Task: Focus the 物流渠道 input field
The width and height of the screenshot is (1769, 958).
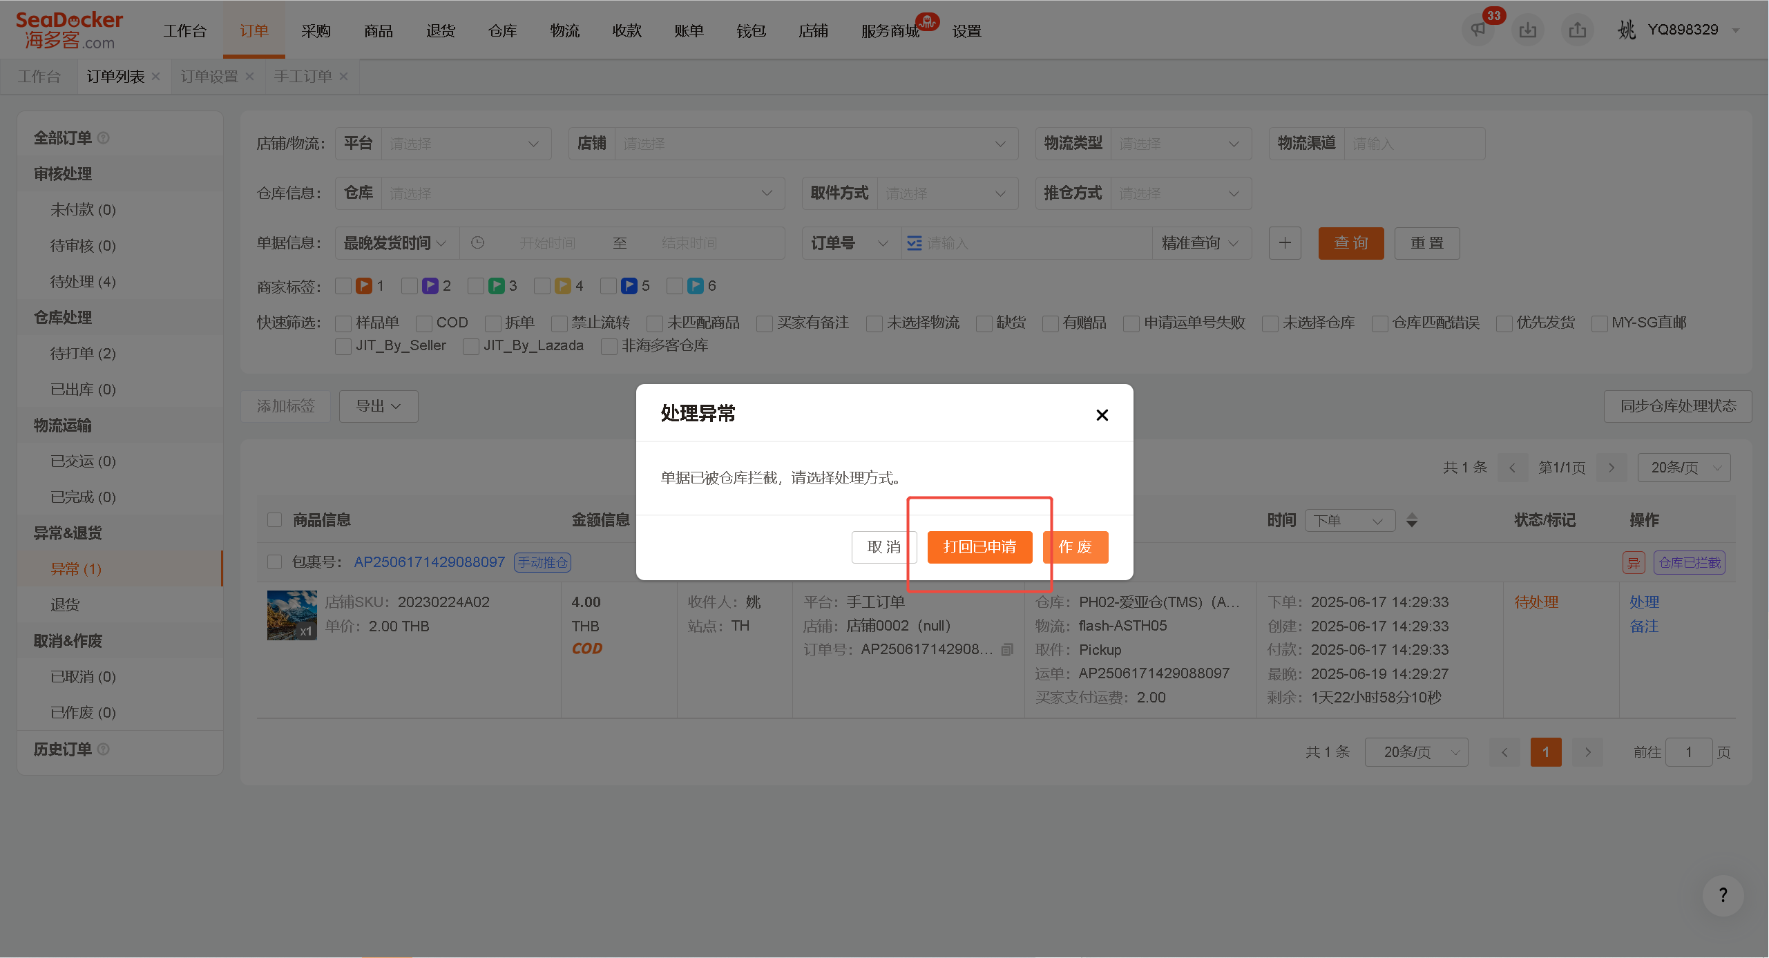Action: point(1414,144)
